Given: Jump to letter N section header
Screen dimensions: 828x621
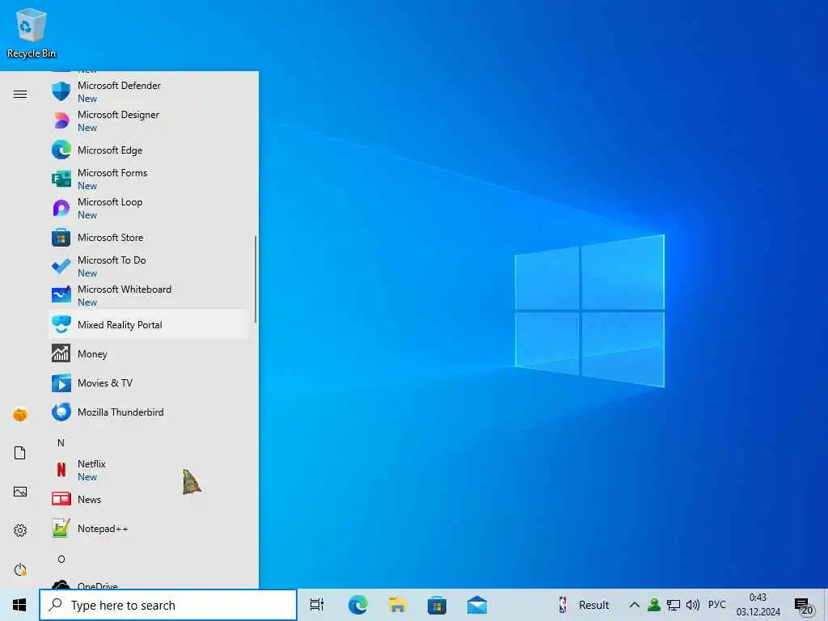Looking at the screenshot, I should tap(61, 442).
